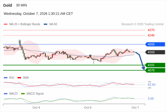Click the Research © 2026 Trading Central credit
Viewport: 166px width, 112px height.
142,24
